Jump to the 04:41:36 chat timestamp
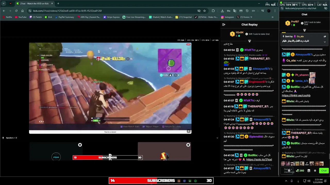330x185 pixels. [x=229, y=155]
